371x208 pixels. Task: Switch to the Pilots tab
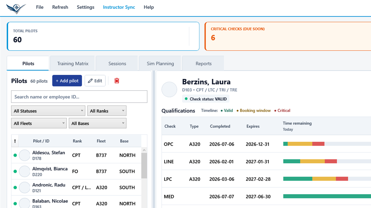28,63
